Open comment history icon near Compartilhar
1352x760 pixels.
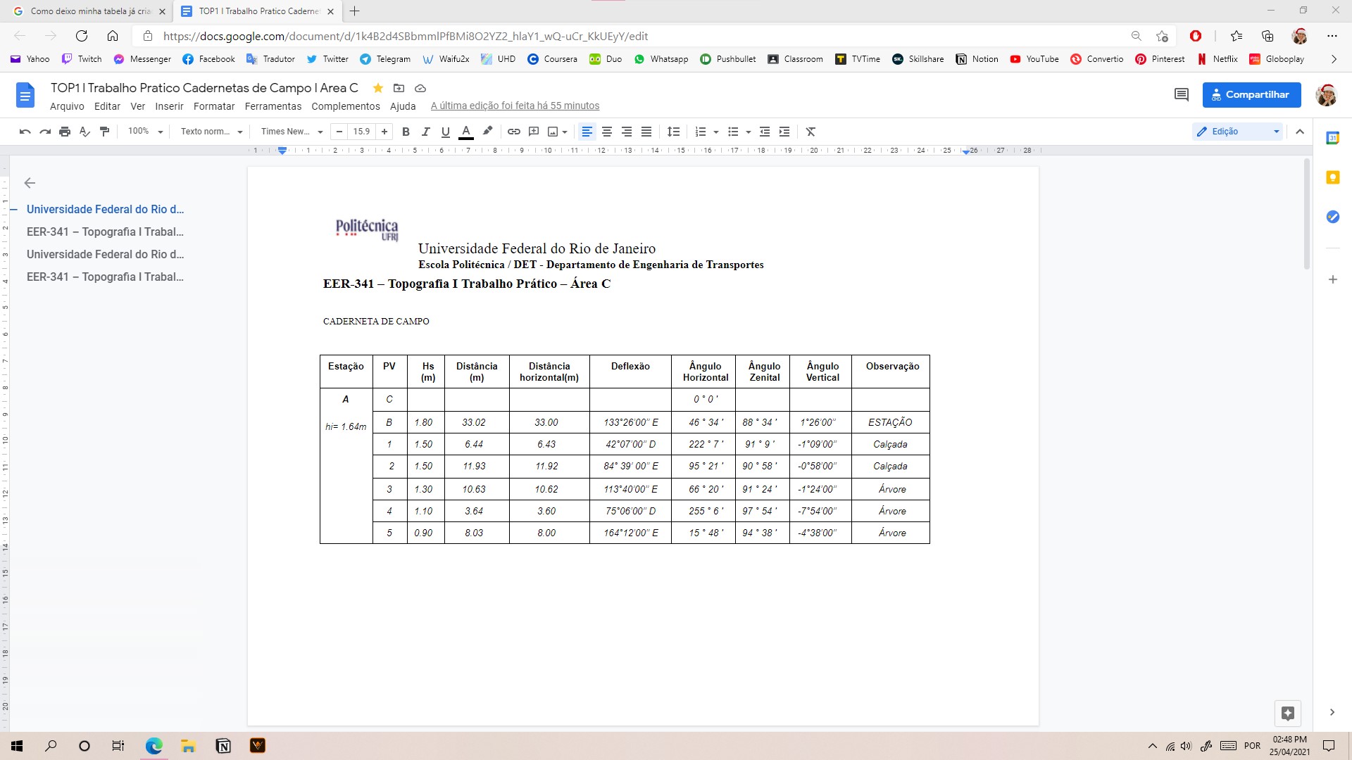pyautogui.click(x=1182, y=94)
